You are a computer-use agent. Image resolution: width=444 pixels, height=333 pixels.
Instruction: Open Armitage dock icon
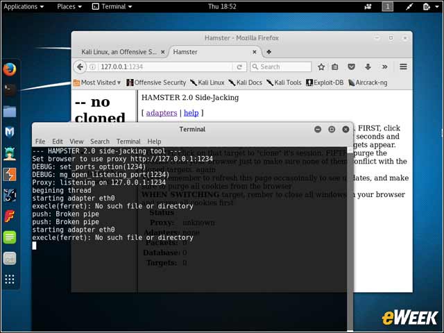pyautogui.click(x=10, y=153)
